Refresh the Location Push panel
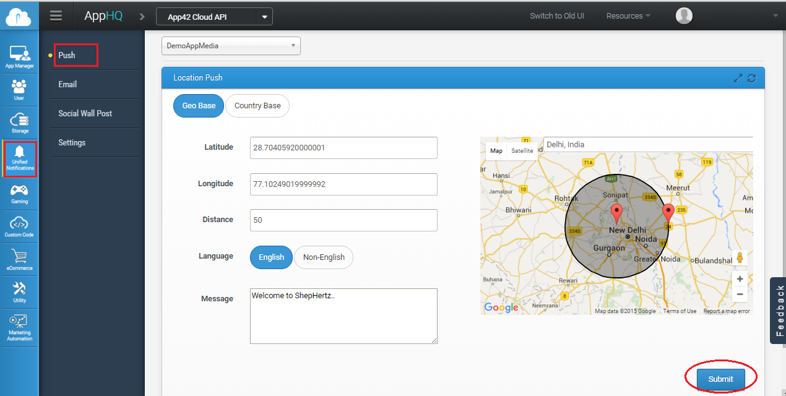786x396 pixels. (x=752, y=78)
